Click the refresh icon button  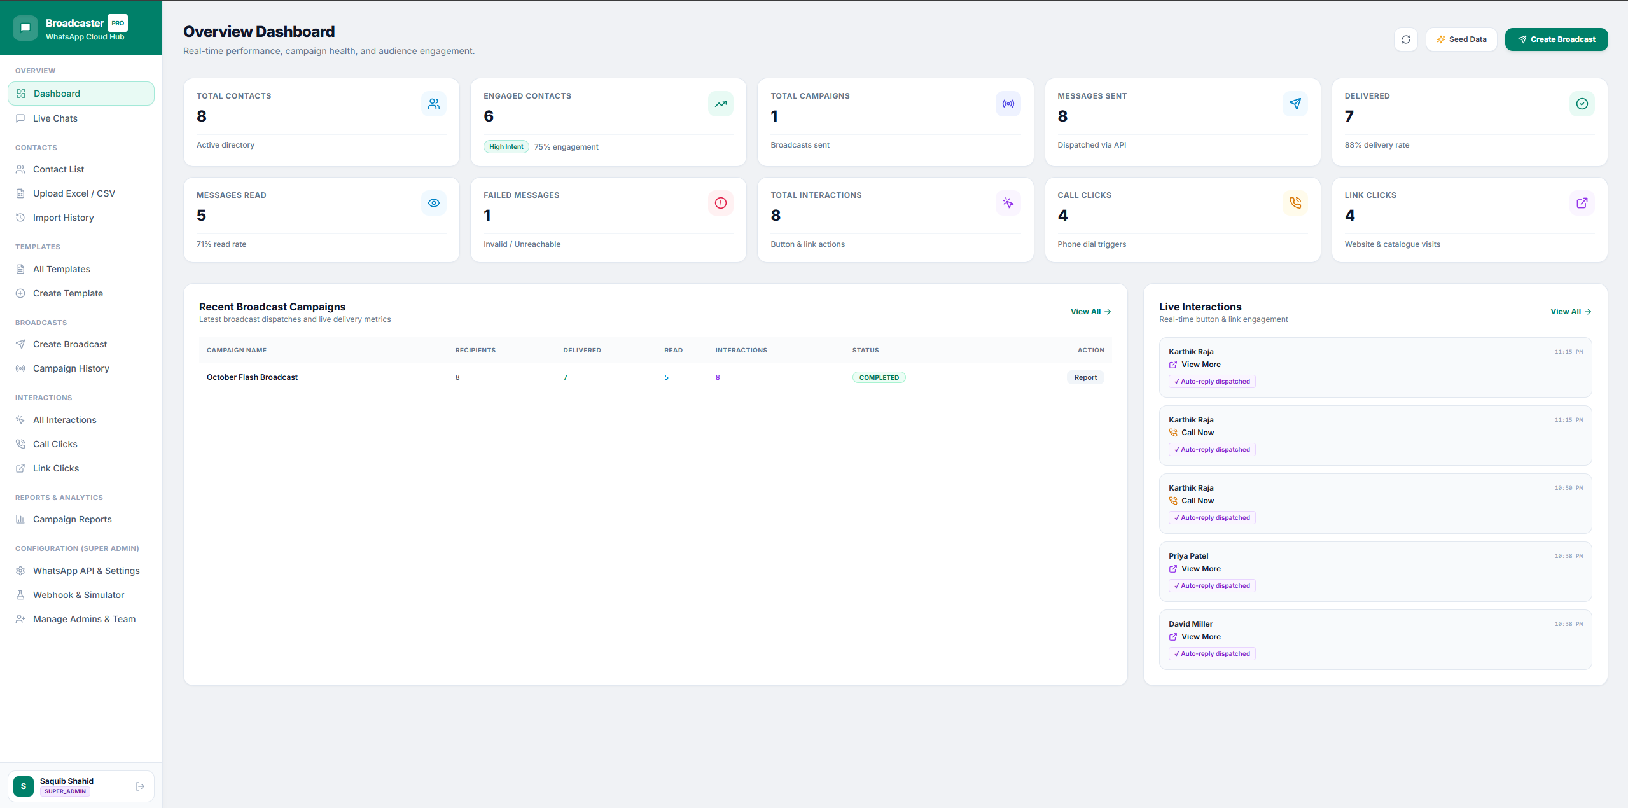coord(1405,39)
